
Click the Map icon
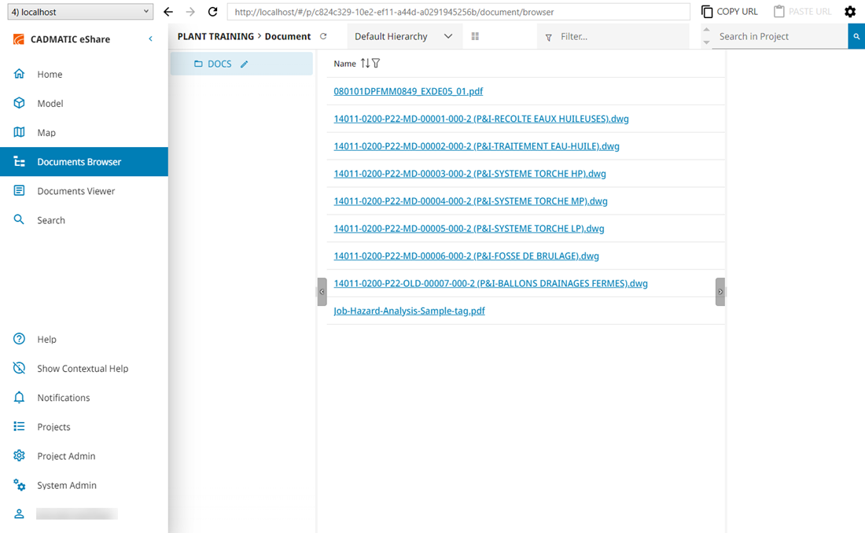point(20,132)
